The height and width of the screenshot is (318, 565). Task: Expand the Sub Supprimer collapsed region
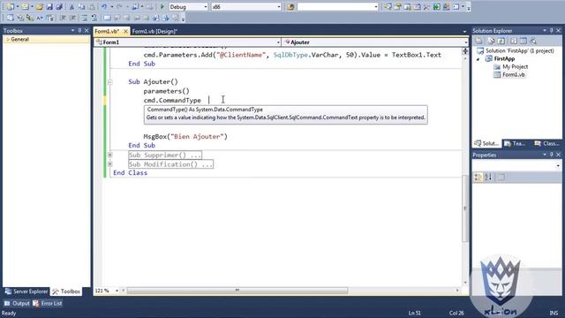[109, 155]
